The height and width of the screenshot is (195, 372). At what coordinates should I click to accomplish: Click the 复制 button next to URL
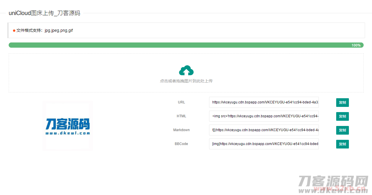[x=342, y=102]
